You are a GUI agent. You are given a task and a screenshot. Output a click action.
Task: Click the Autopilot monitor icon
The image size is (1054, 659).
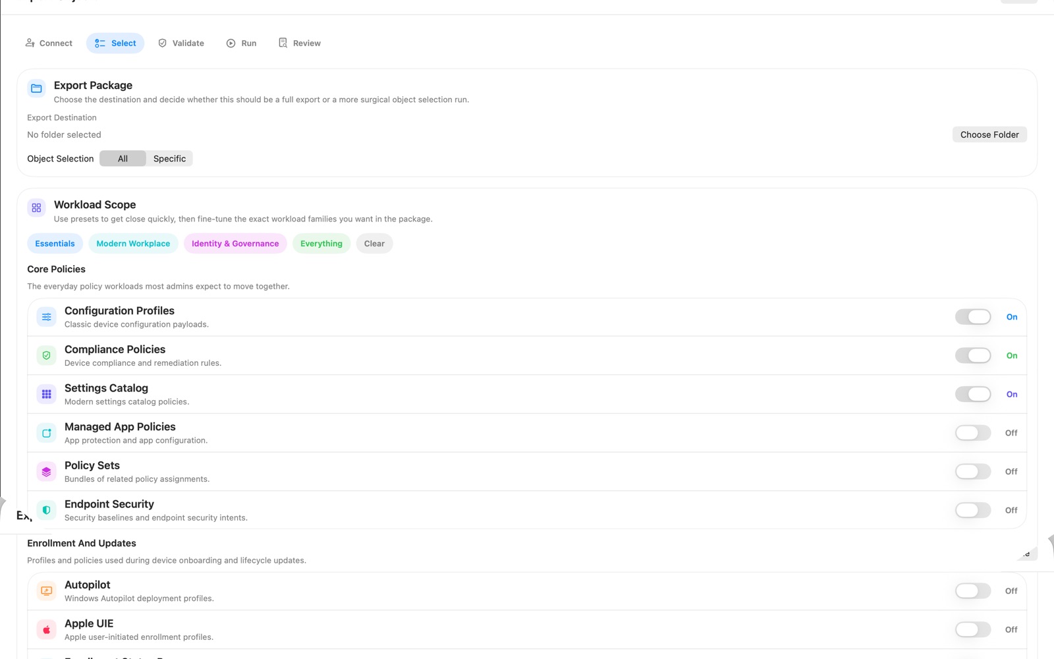(x=46, y=590)
